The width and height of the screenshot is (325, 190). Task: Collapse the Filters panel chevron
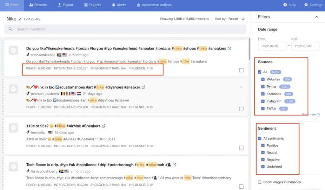coord(316,16)
